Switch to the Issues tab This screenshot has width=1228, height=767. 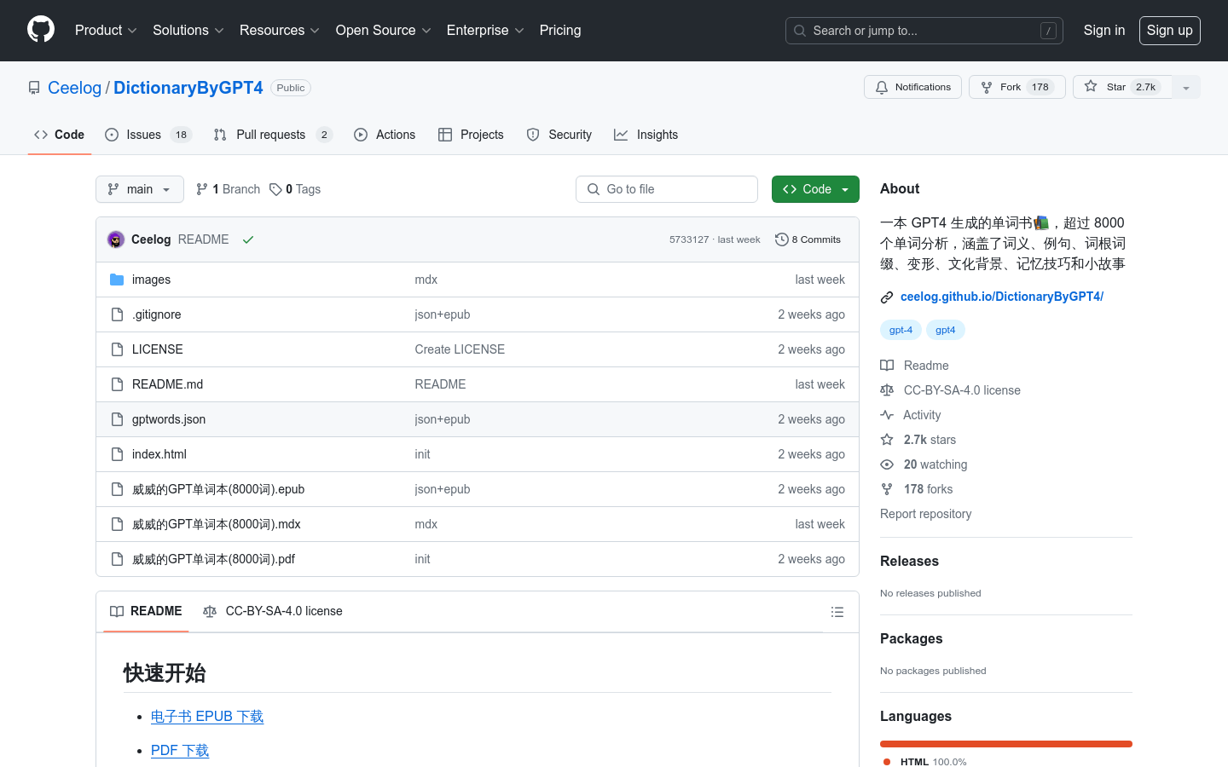148,135
